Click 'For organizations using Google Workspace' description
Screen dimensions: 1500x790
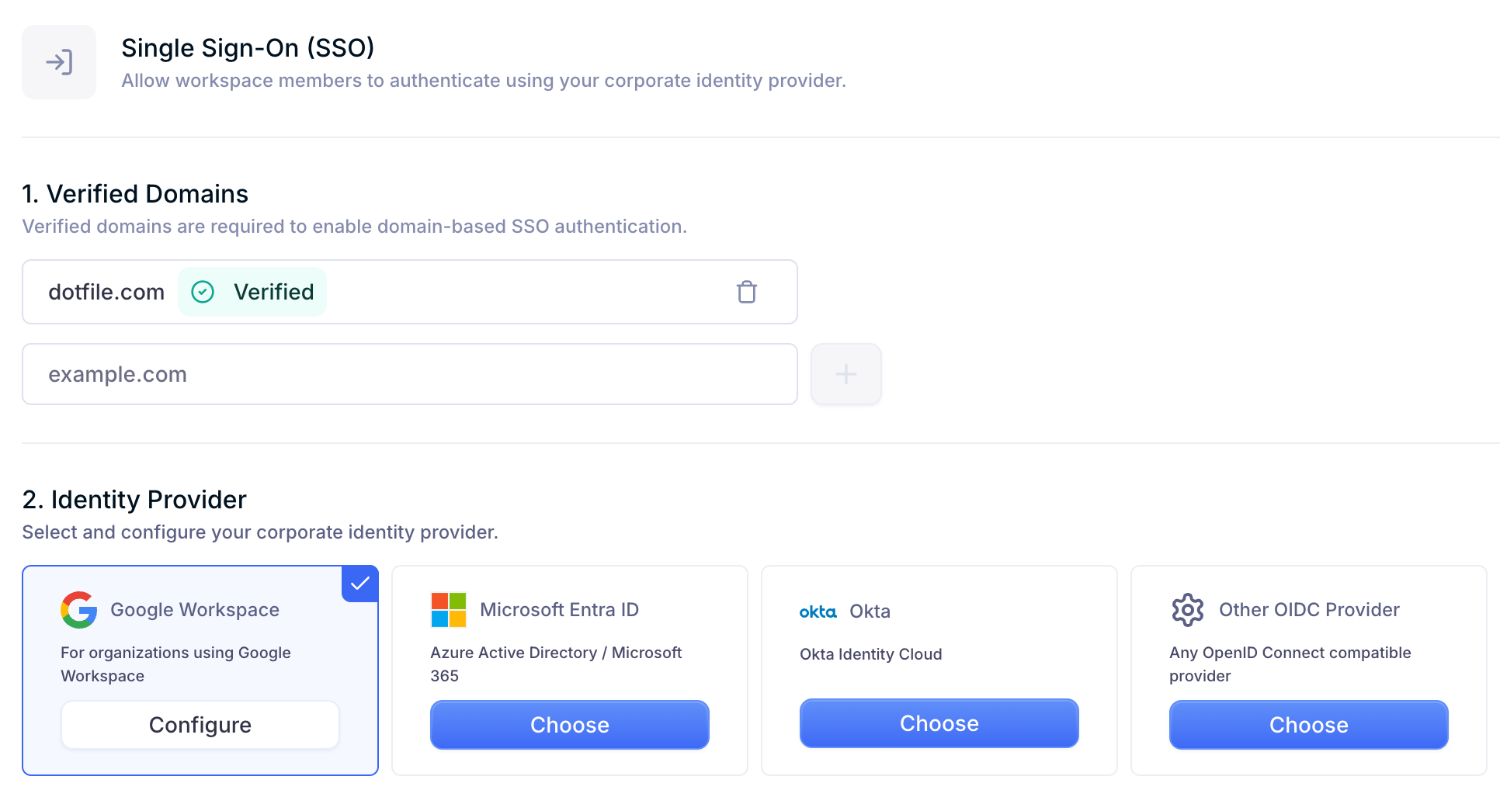coord(175,664)
